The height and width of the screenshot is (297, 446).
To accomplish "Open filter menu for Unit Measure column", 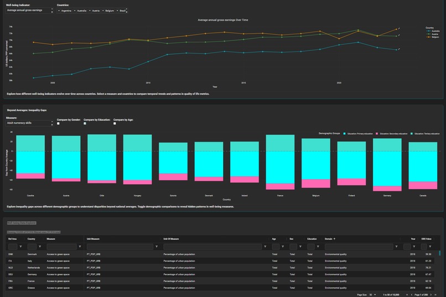I will (x=157, y=247).
